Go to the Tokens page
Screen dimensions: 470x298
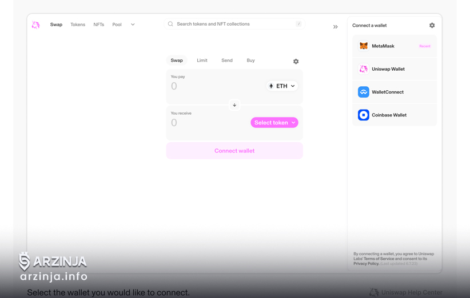(78, 25)
